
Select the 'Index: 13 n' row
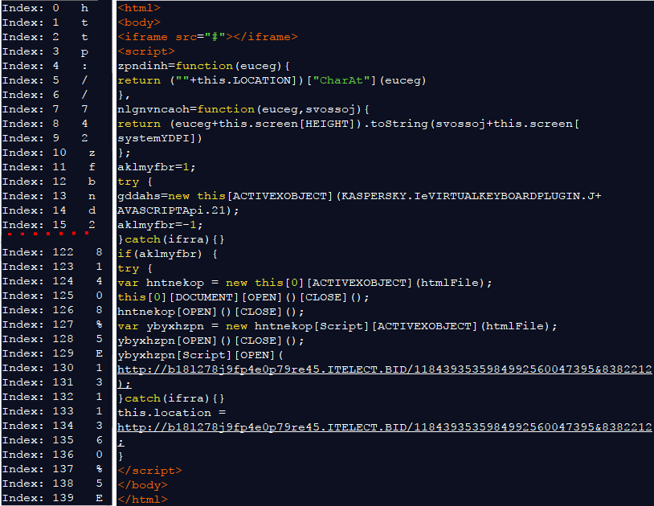point(49,196)
